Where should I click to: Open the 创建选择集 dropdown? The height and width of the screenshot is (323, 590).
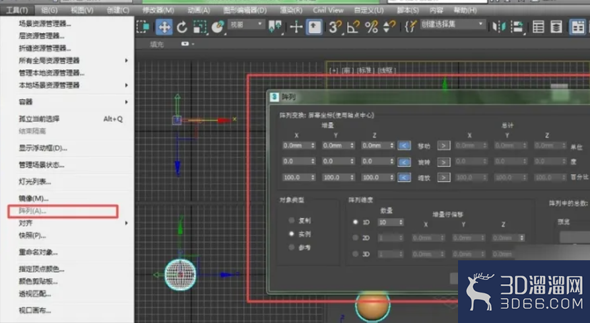click(x=452, y=24)
